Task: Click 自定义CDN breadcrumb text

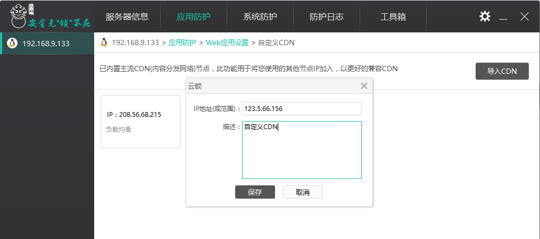Action: pos(276,42)
